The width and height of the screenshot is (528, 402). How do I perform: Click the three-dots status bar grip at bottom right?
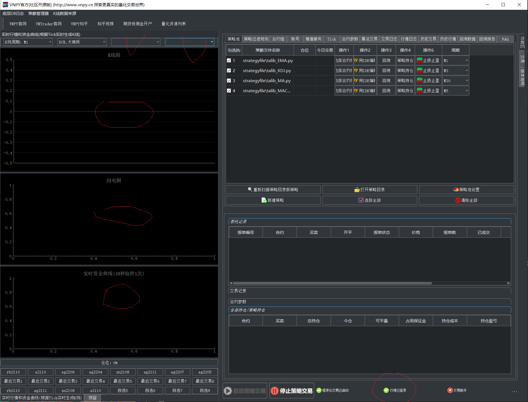514,392
